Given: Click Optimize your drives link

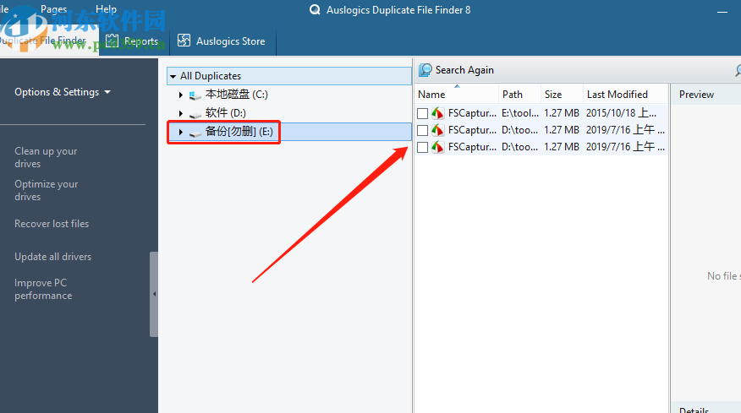Looking at the screenshot, I should tap(47, 190).
